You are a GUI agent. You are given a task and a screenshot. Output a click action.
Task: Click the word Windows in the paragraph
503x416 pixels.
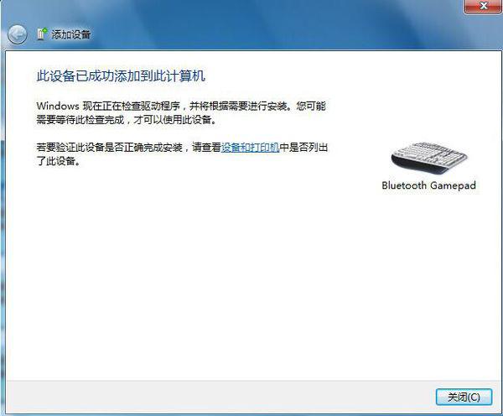click(58, 106)
